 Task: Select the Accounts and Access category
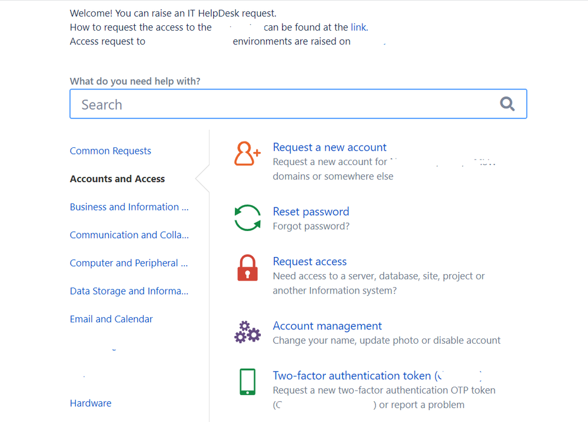117,179
